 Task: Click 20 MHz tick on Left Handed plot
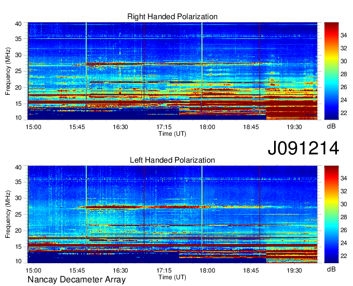point(19,231)
